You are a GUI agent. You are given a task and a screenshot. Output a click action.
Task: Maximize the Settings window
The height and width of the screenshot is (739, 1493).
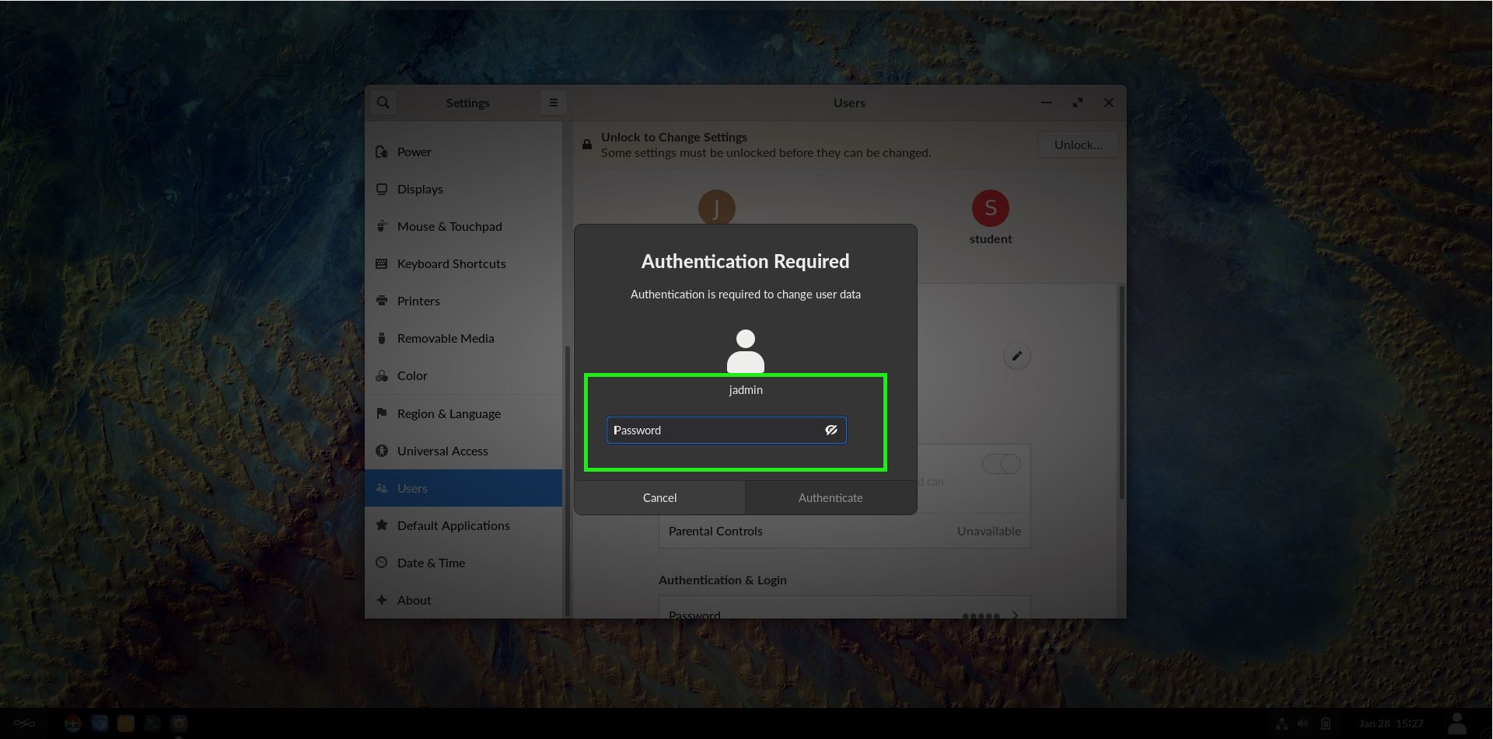tap(1078, 103)
